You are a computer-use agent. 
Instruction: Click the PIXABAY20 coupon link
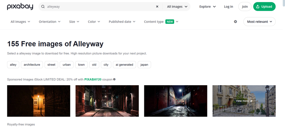click(93, 80)
